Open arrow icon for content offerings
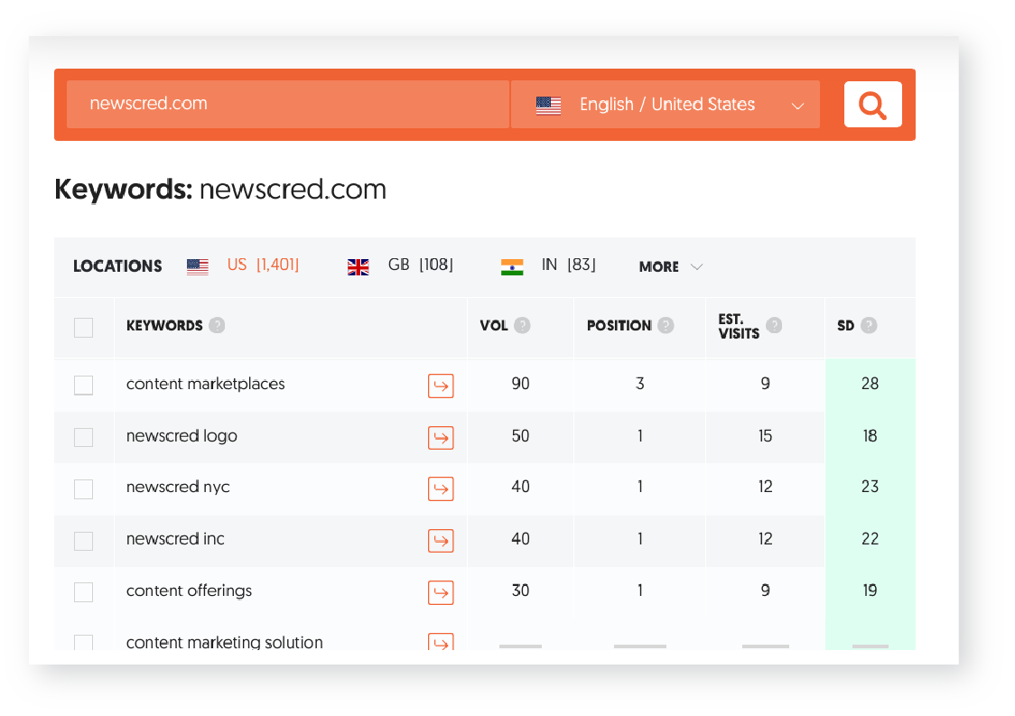Viewport: 1015px width, 716px height. tap(441, 592)
